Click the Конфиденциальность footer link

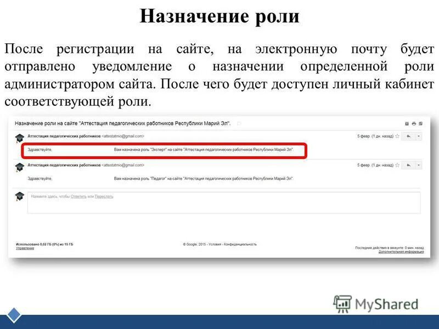point(241,244)
